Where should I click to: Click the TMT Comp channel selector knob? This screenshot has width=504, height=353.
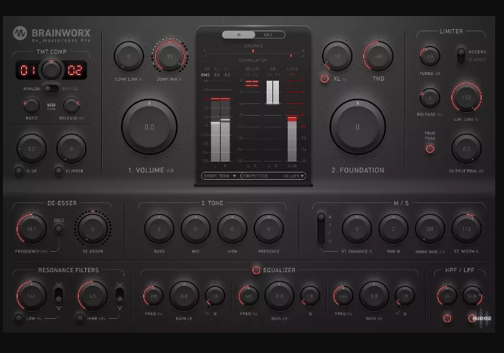51,70
